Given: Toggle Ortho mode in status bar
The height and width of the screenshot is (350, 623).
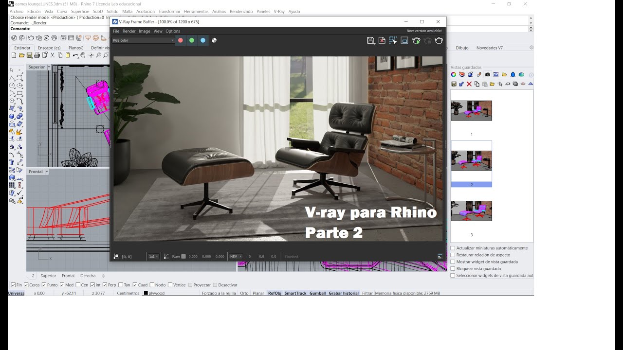Looking at the screenshot, I should pyautogui.click(x=244, y=293).
